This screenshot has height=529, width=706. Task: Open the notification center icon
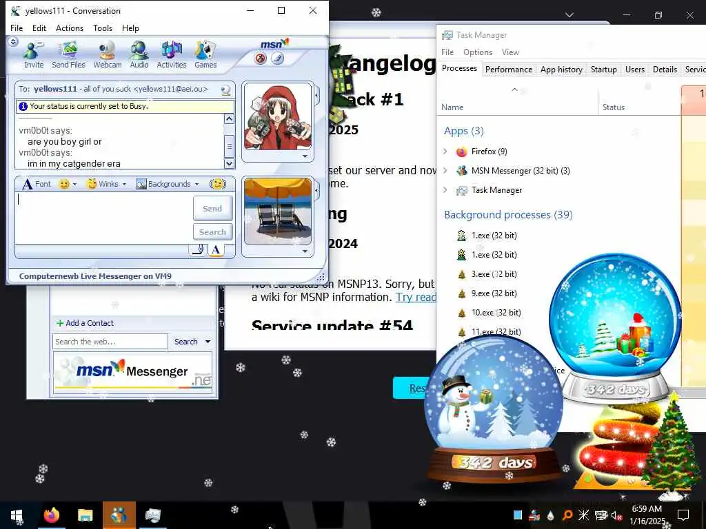(x=683, y=515)
